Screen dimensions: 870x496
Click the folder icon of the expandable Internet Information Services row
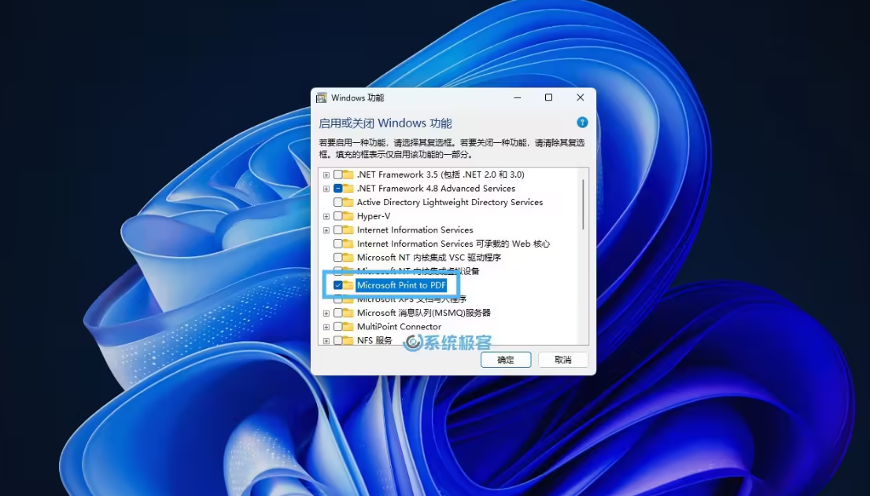[348, 230]
